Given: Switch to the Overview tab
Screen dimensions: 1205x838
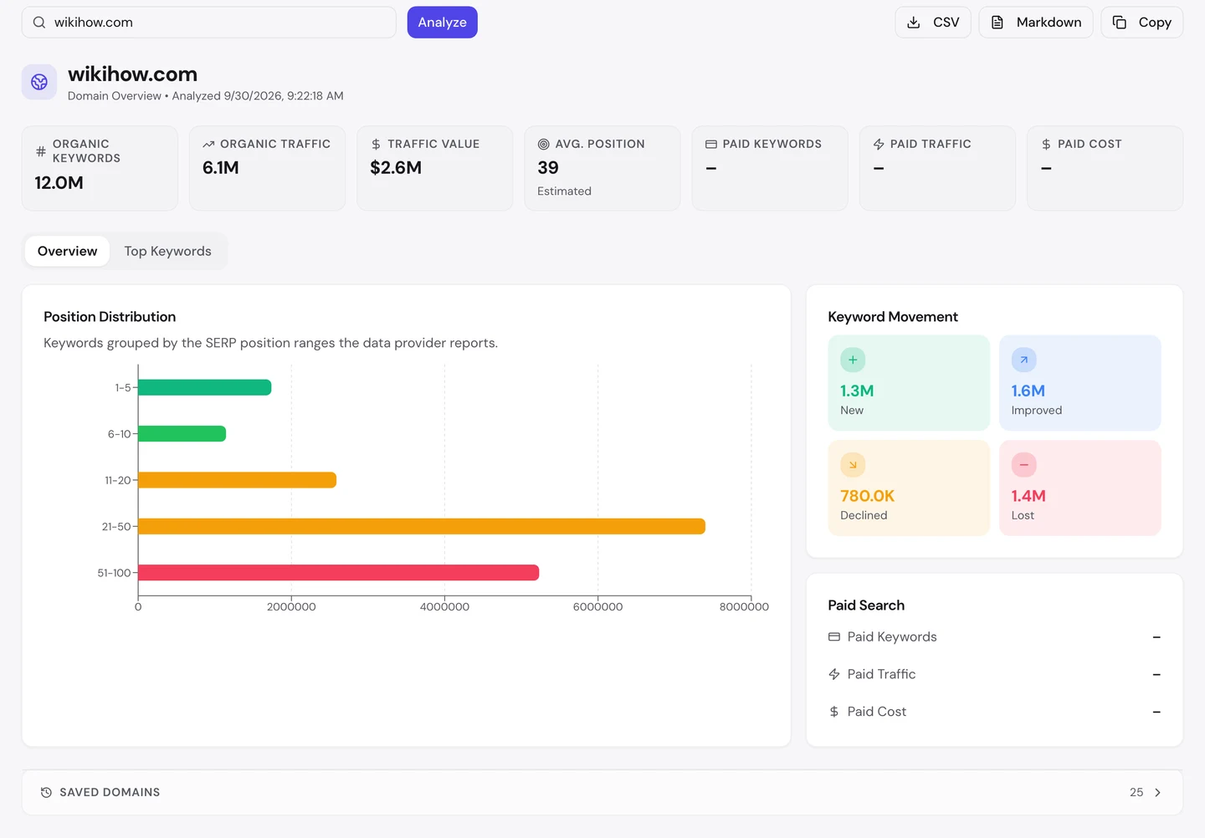Looking at the screenshot, I should (x=67, y=251).
